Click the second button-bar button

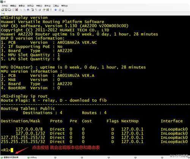point(32,157)
